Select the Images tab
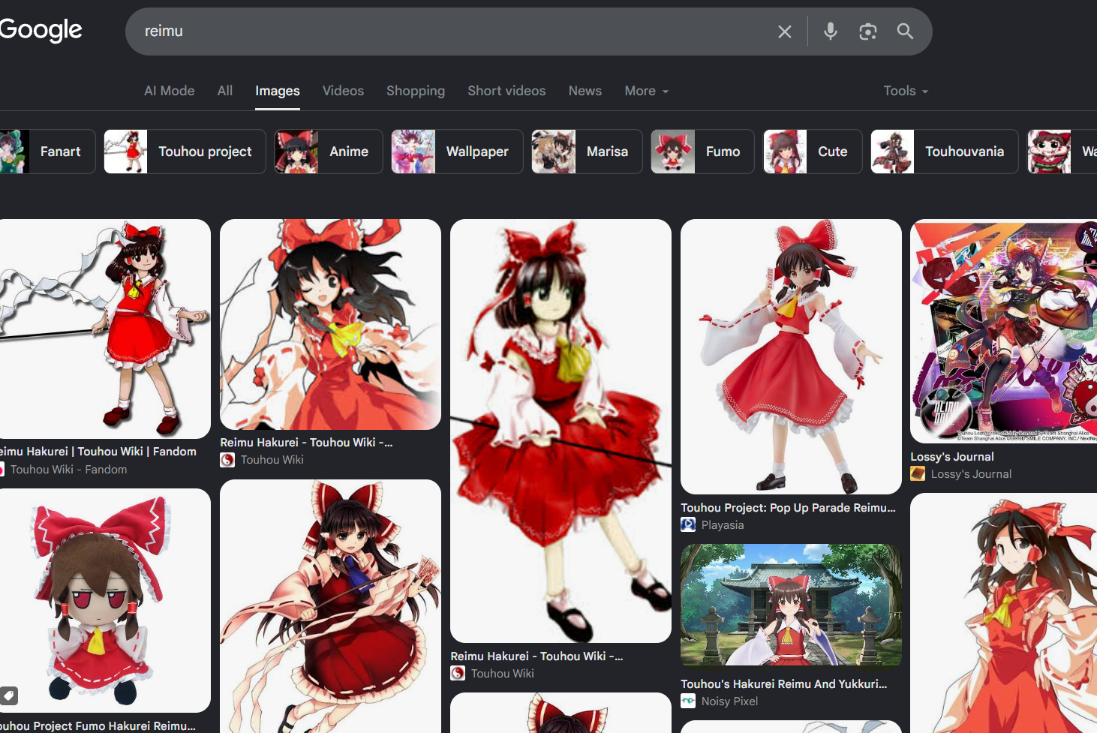The height and width of the screenshot is (733, 1097). 278,91
